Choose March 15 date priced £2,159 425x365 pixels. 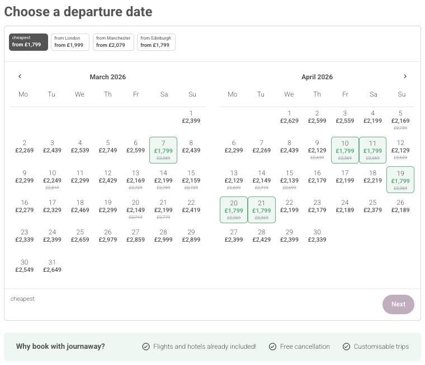191,177
